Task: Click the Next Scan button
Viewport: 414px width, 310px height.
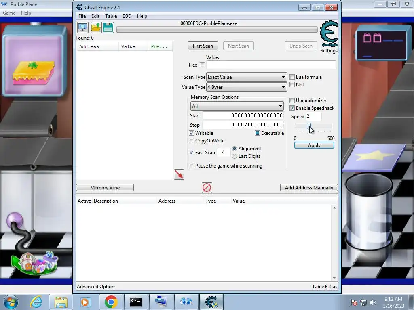Action: coord(239,46)
